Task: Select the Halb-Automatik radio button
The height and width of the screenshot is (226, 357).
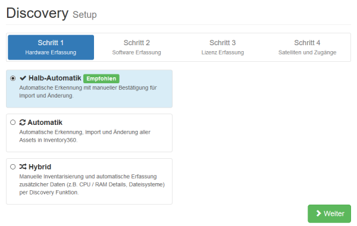Action: point(13,78)
